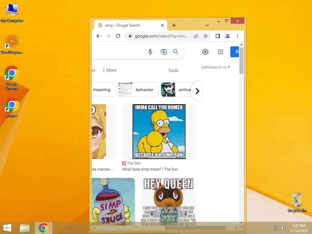The width and height of the screenshot is (312, 234).
Task: Reload the Google search page
Action: tap(118, 36)
